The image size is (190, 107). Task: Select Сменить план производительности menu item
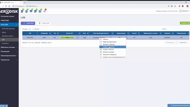coord(113,57)
